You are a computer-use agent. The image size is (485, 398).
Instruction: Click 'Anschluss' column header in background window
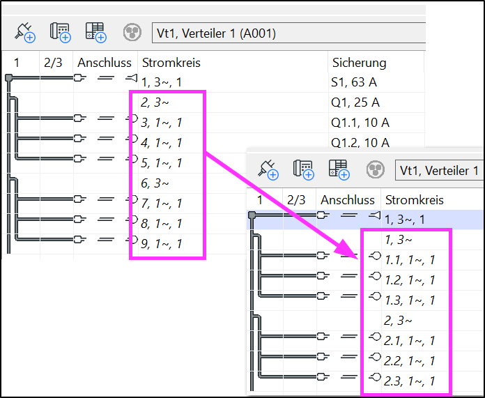[105, 63]
